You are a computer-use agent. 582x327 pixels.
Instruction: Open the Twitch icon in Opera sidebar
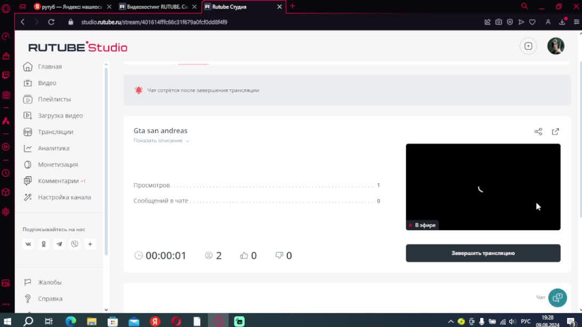6,75
